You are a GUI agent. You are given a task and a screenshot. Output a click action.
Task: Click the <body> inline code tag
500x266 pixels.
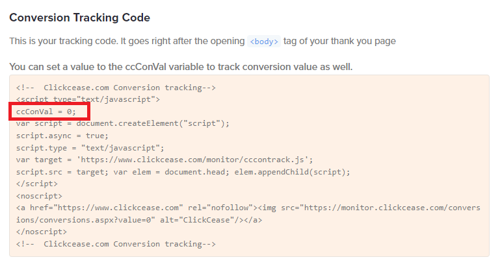point(264,42)
